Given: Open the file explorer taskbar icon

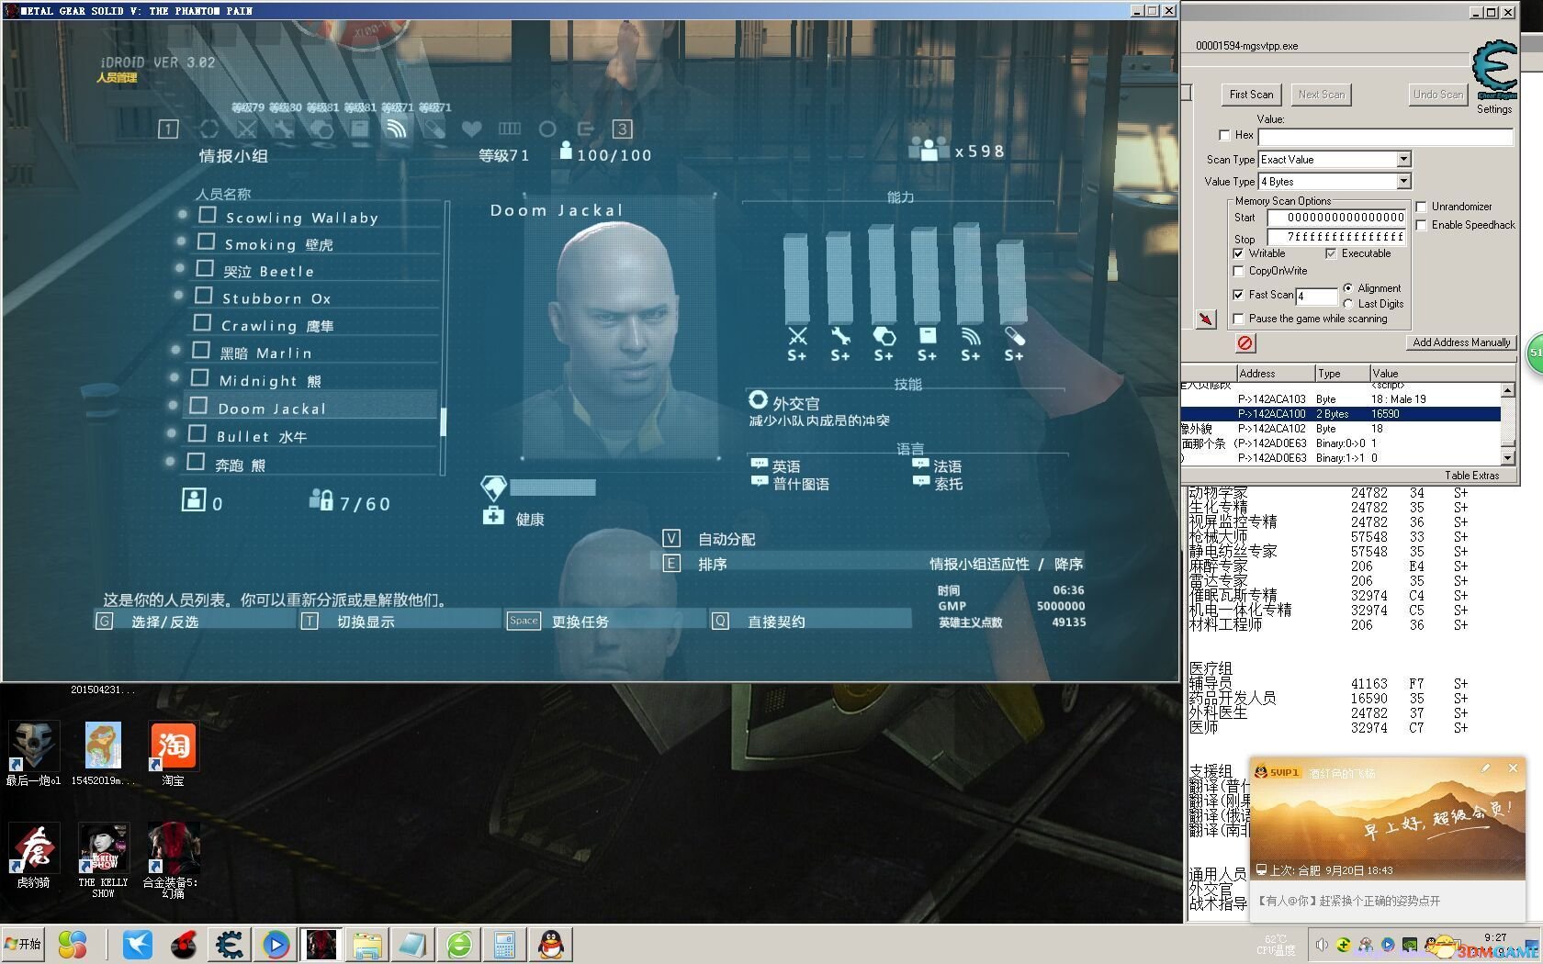Looking at the screenshot, I should 366,945.
